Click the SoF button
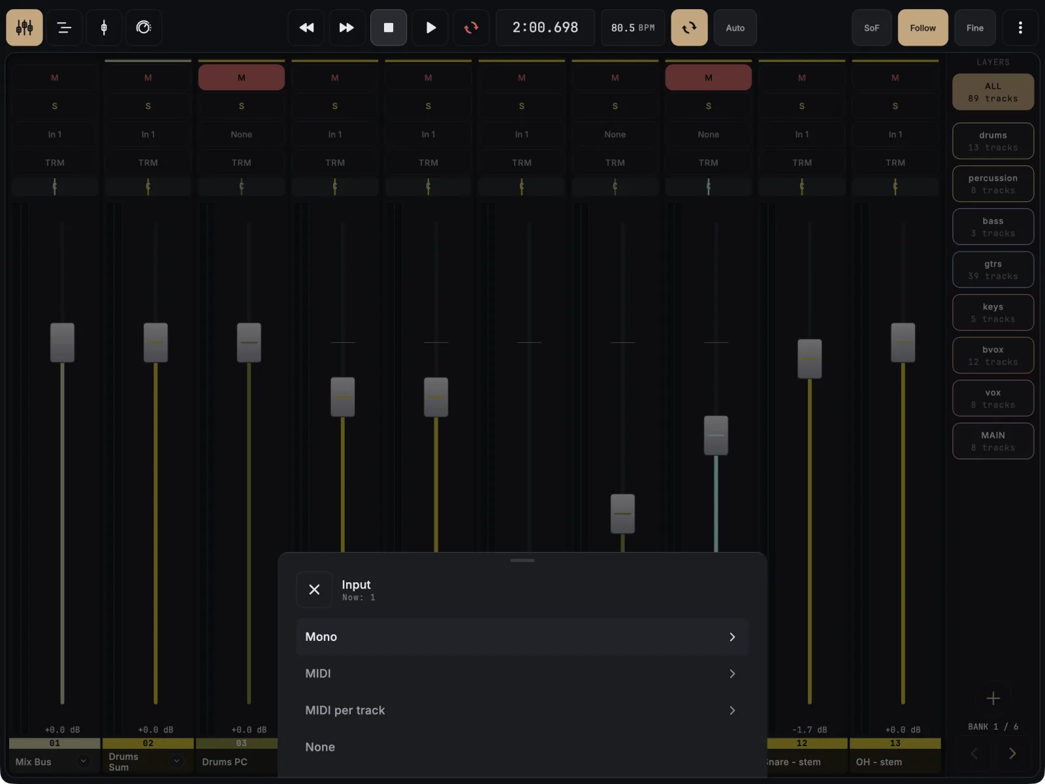This screenshot has height=784, width=1045. (872, 27)
